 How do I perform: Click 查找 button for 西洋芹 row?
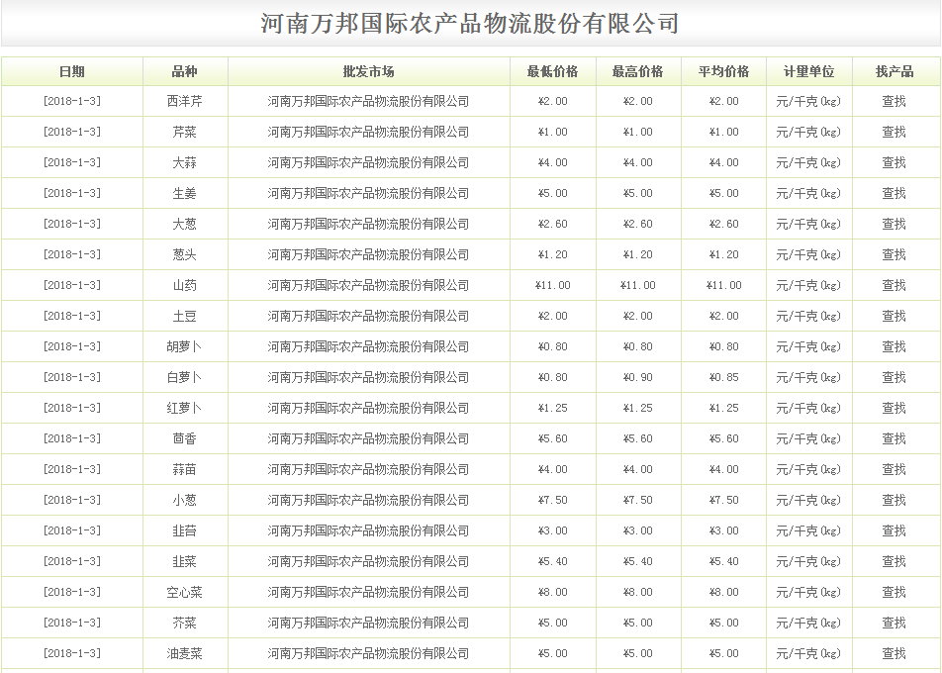pos(894,100)
